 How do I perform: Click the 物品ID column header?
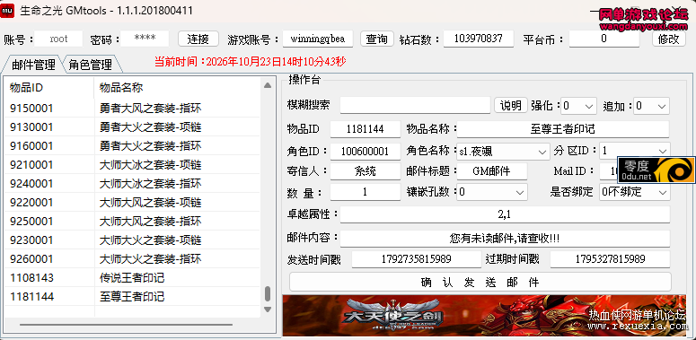(x=49, y=88)
